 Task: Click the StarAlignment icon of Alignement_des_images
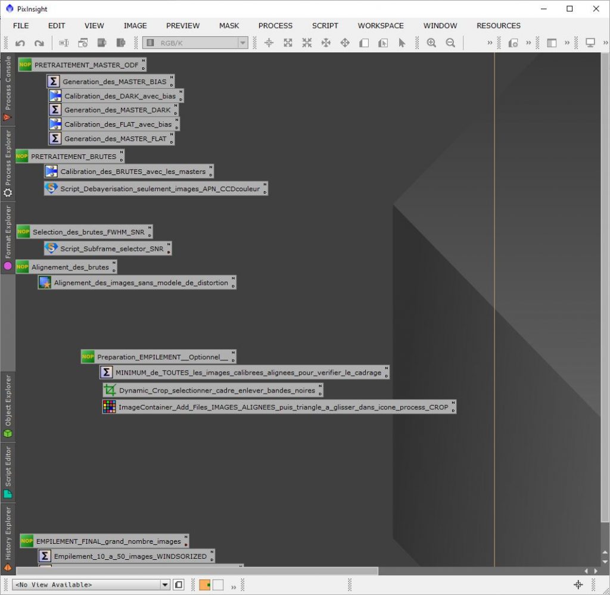(45, 282)
